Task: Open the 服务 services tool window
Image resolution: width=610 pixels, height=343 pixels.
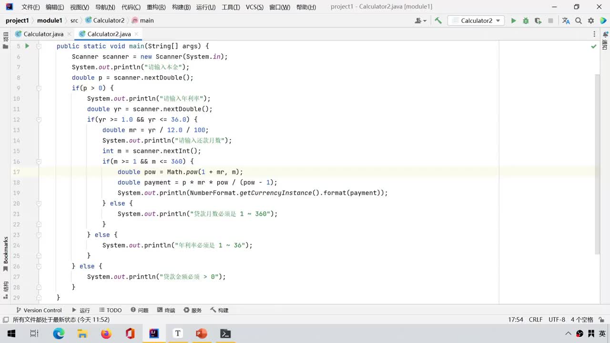Action: coord(193,310)
